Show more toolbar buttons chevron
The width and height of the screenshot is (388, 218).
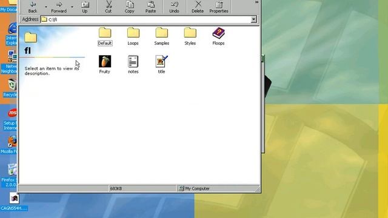(256, 2)
